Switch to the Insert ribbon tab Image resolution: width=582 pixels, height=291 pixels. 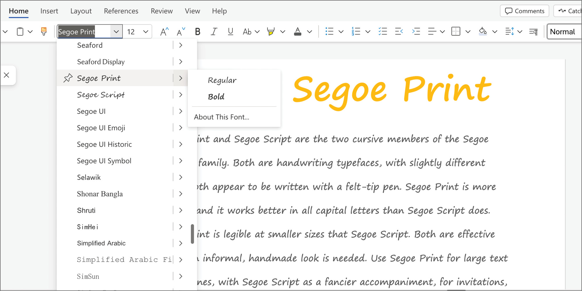(49, 11)
